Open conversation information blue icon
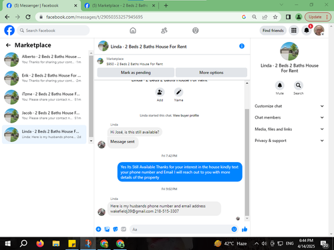The width and height of the screenshot is (334, 250). [x=242, y=46]
